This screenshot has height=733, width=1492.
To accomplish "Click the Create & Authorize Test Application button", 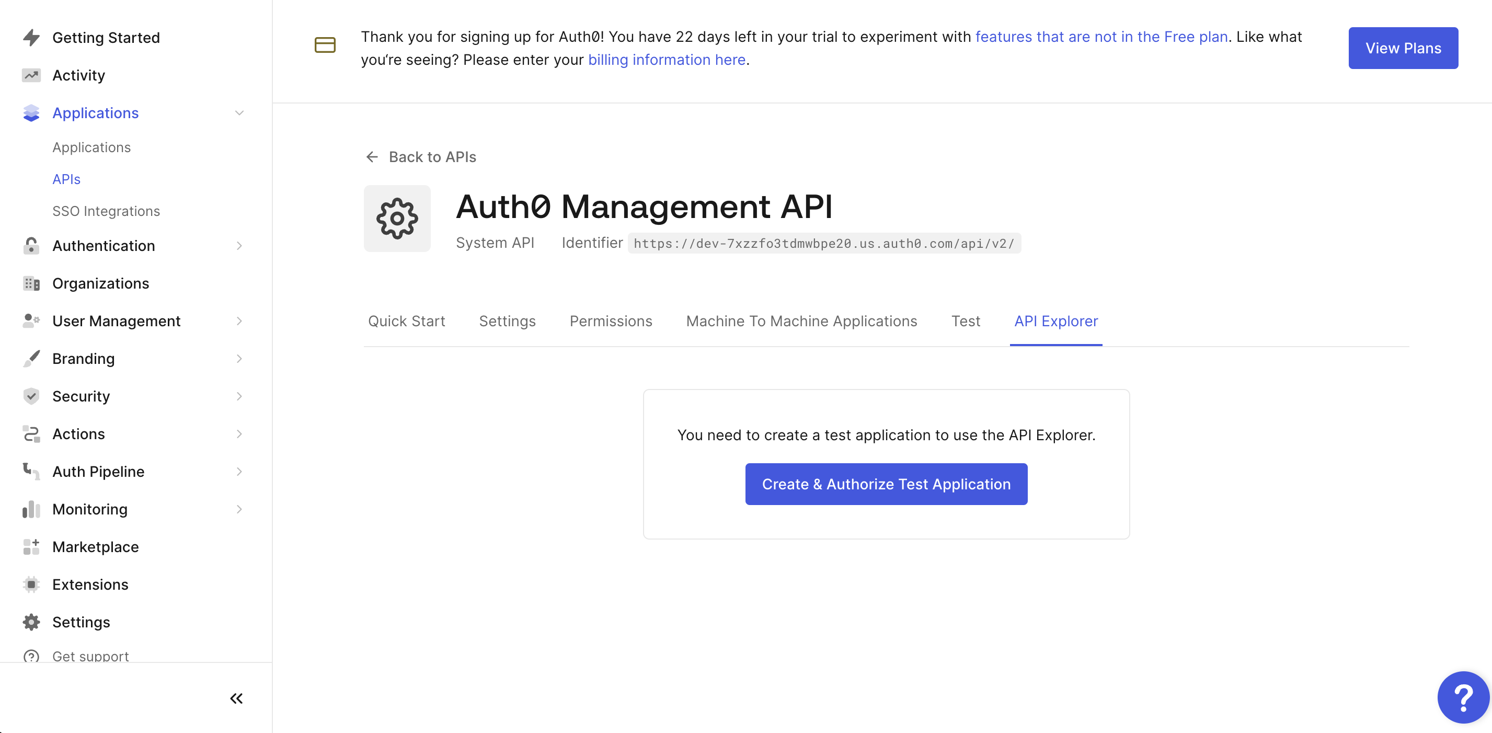I will 886,484.
